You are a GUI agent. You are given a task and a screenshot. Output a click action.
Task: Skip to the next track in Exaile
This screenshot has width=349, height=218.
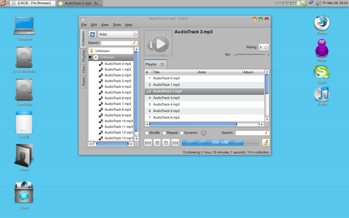(175, 143)
